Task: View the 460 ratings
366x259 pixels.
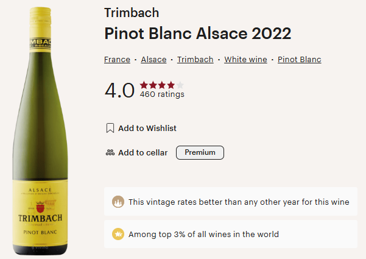Action: [x=162, y=94]
